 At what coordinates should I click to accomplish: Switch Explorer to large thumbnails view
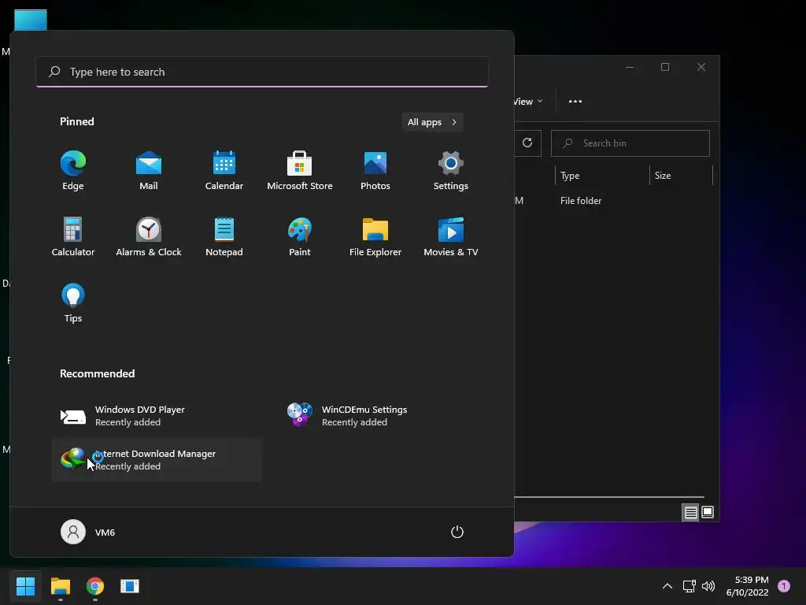click(x=708, y=512)
